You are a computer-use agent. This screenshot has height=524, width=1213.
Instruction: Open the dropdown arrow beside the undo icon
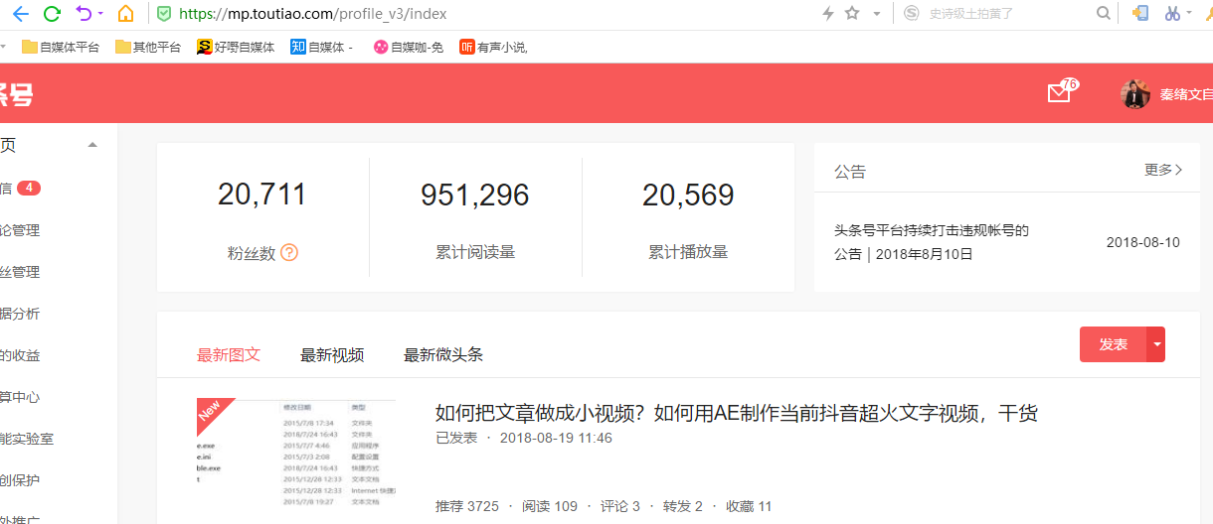tap(100, 14)
